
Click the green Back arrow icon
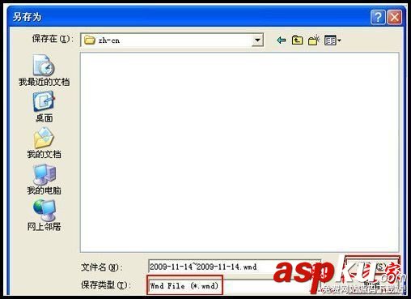(281, 41)
